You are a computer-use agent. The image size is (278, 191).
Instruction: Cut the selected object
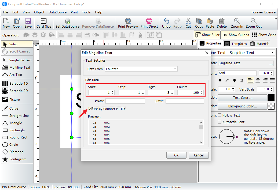(x=188, y=23)
